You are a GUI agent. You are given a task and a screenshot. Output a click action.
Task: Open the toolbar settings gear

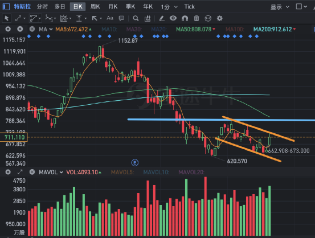click(219, 18)
